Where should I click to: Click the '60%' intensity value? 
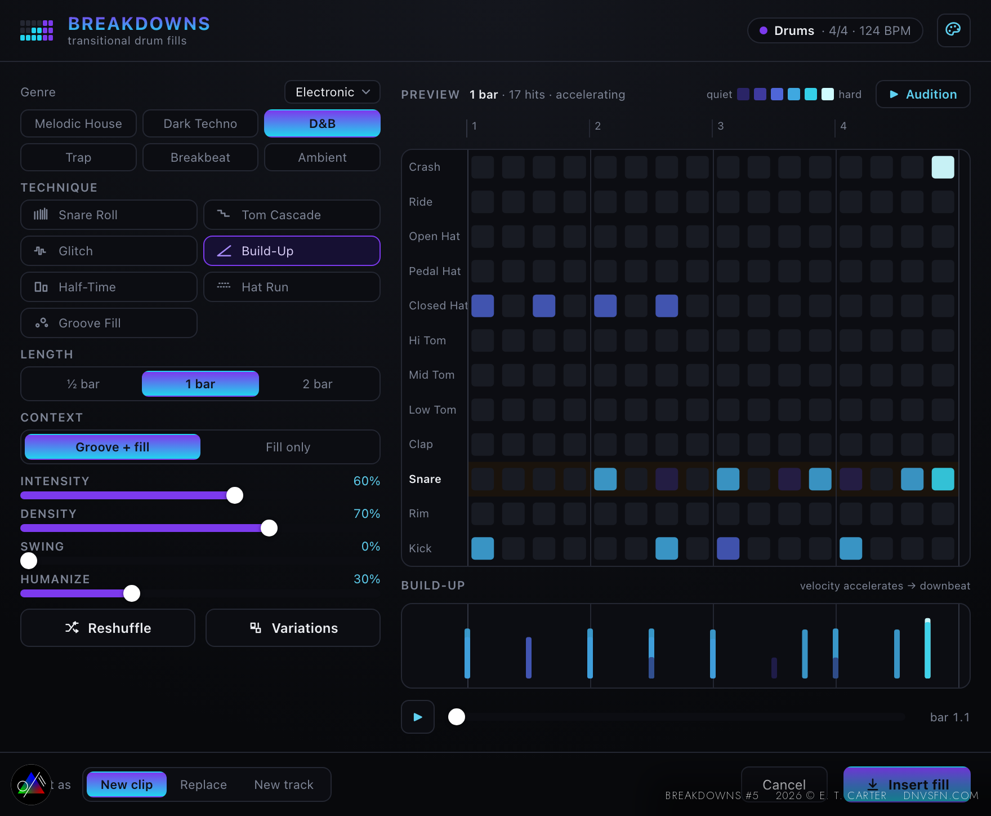tap(367, 481)
